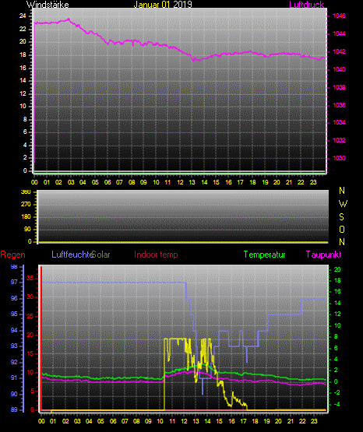Click the 1046 pressure axis value
Viewport: 363px width, 432px height.
point(339,16)
